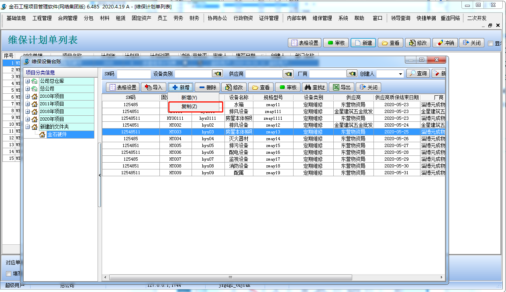Toggle the 填写 checkbox at bottom left
506x292 pixels.
pyautogui.click(x=9, y=274)
